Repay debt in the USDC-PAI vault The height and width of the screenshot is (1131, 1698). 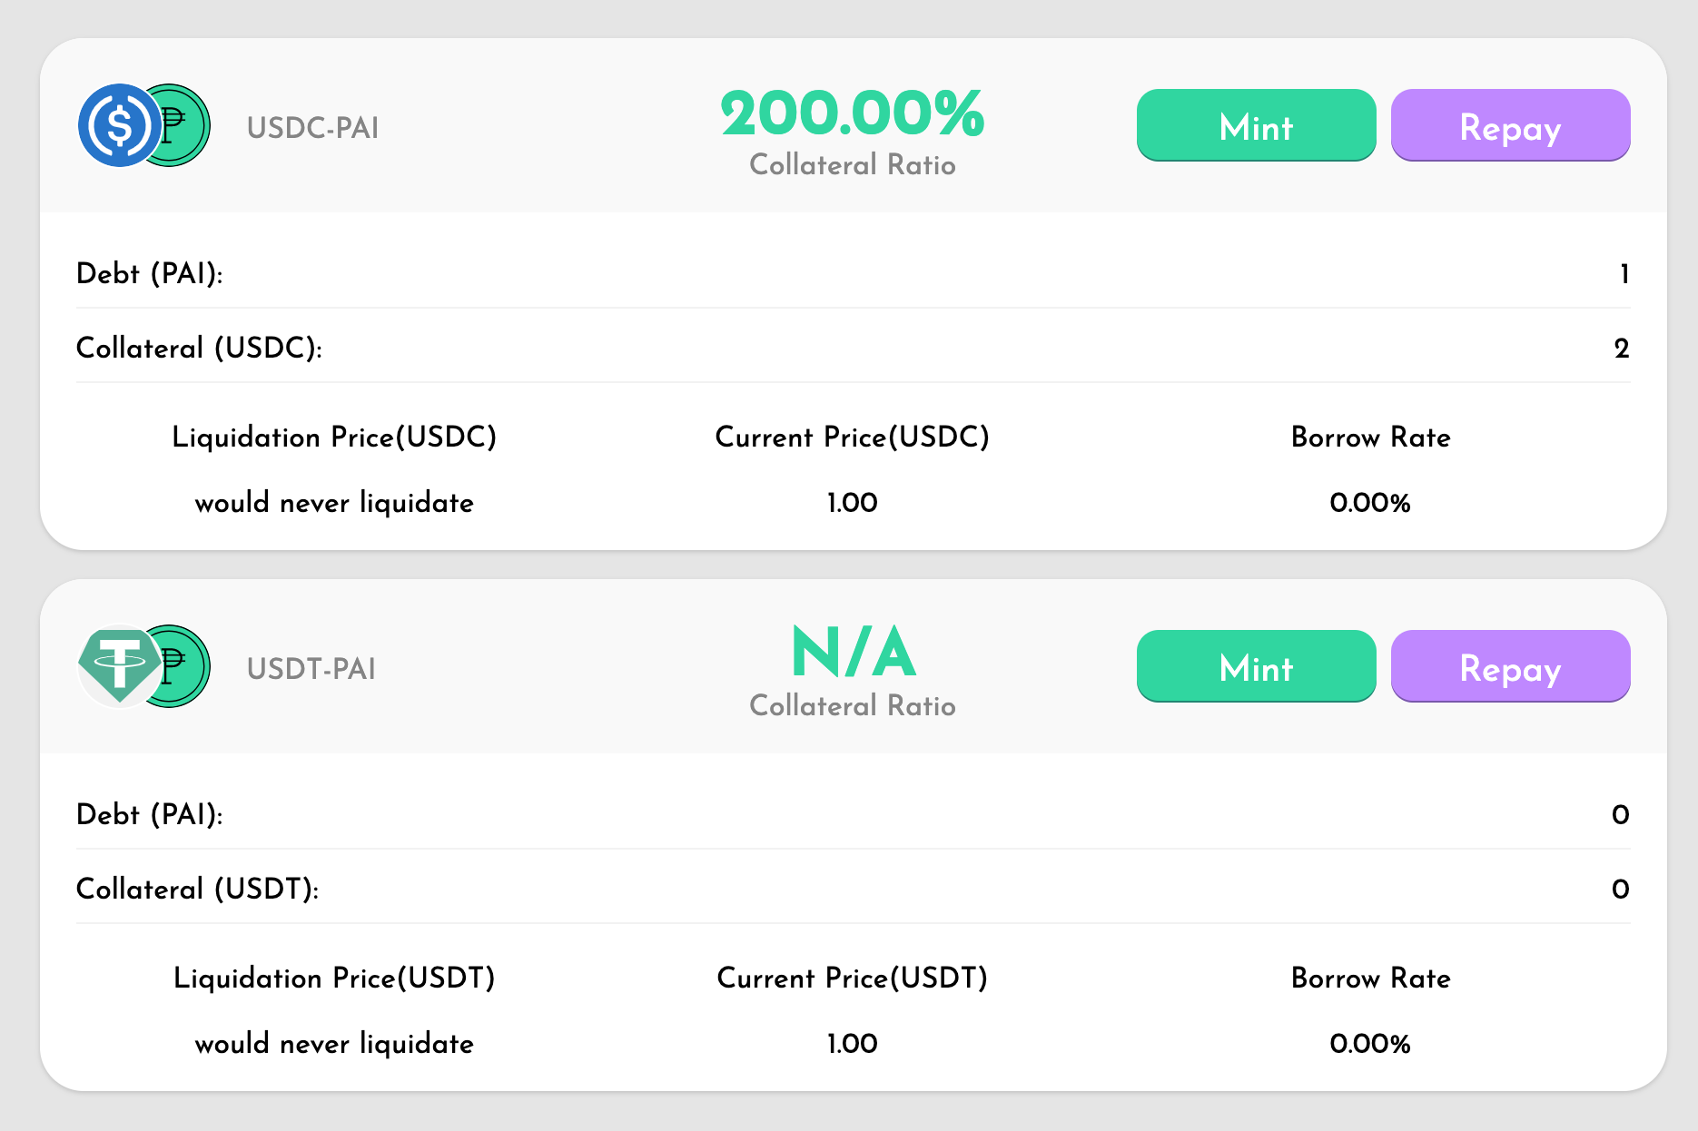tap(1510, 125)
